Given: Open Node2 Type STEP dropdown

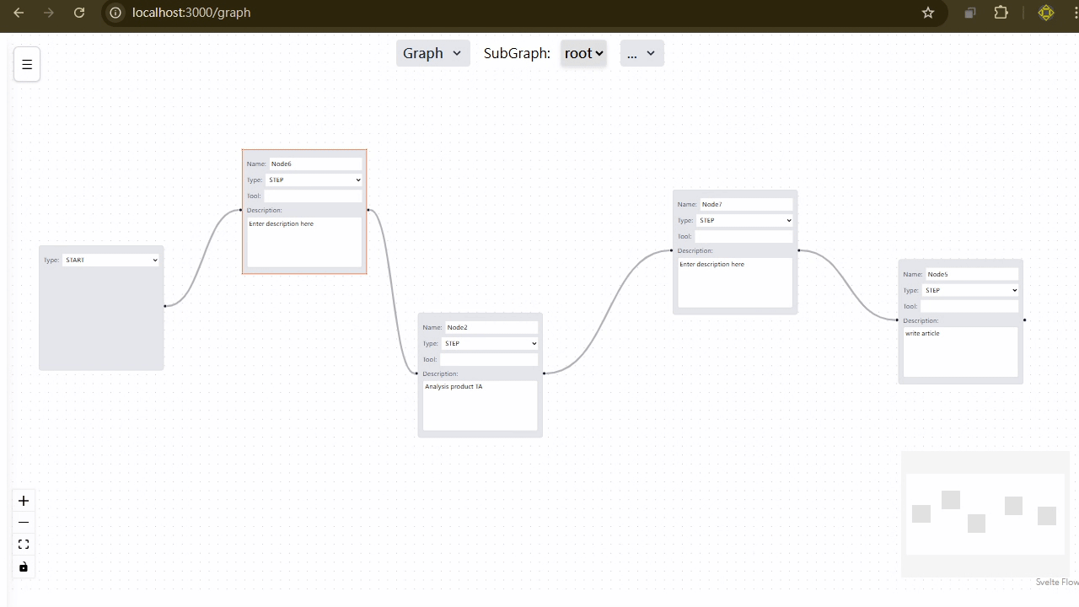Looking at the screenshot, I should pyautogui.click(x=490, y=344).
